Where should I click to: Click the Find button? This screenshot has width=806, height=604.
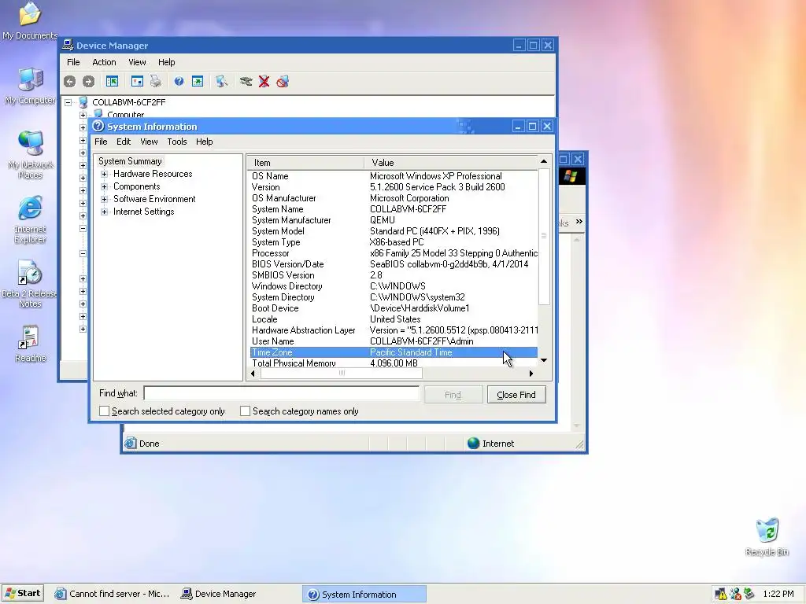(453, 395)
